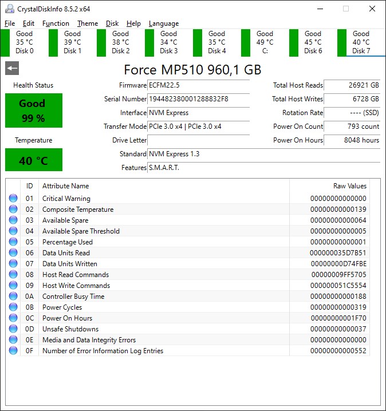Screen dimensions: 386x411
Task: Click the status orb for Available Spare Threshold
Action: click(13, 231)
